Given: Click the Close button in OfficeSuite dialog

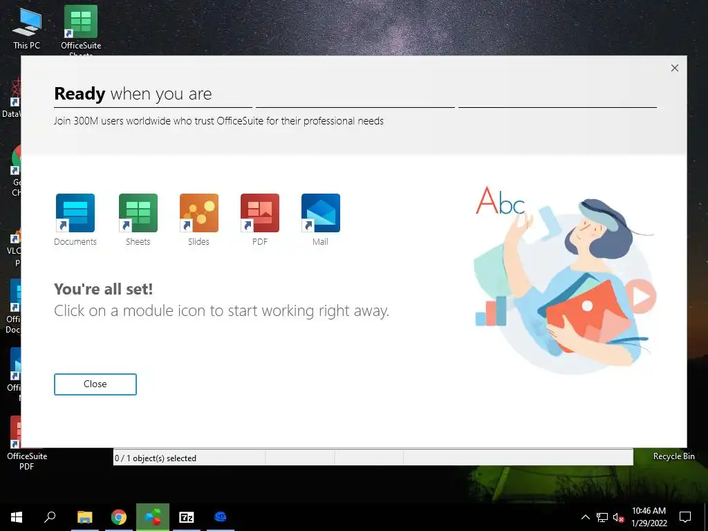Looking at the screenshot, I should (95, 384).
